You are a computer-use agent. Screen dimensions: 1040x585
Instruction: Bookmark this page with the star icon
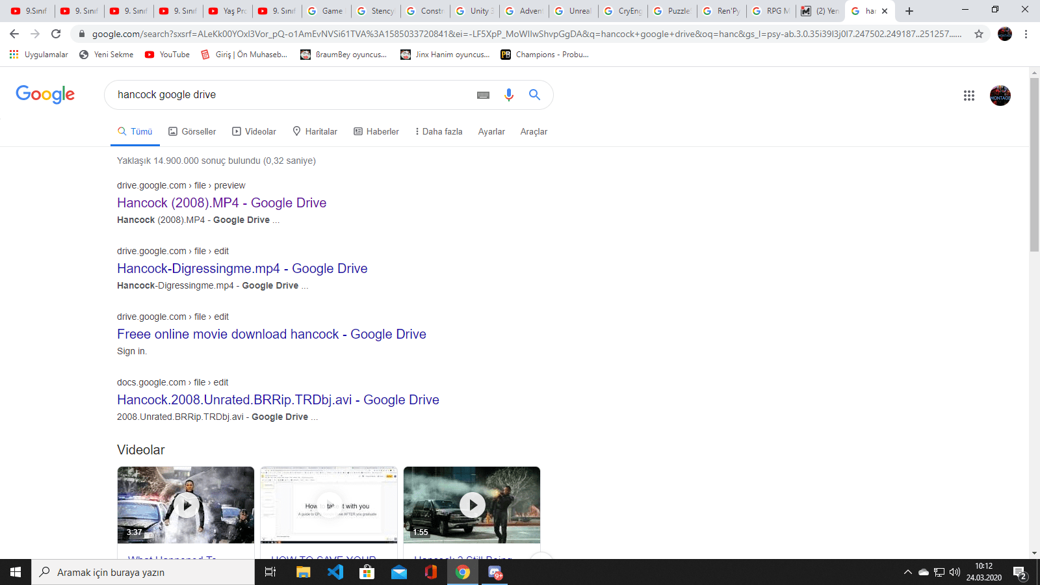tap(979, 34)
